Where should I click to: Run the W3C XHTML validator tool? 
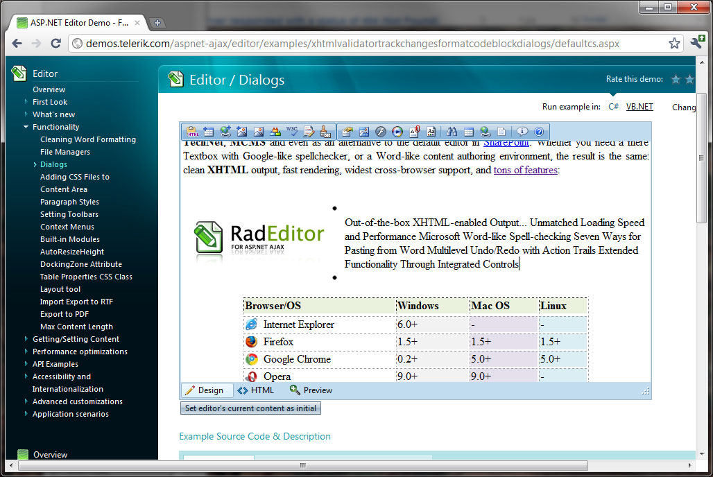coord(292,131)
